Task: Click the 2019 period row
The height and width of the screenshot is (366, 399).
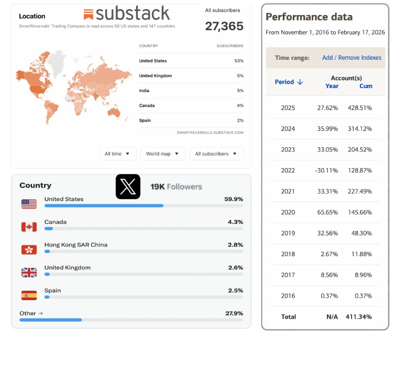Action: tap(326, 233)
